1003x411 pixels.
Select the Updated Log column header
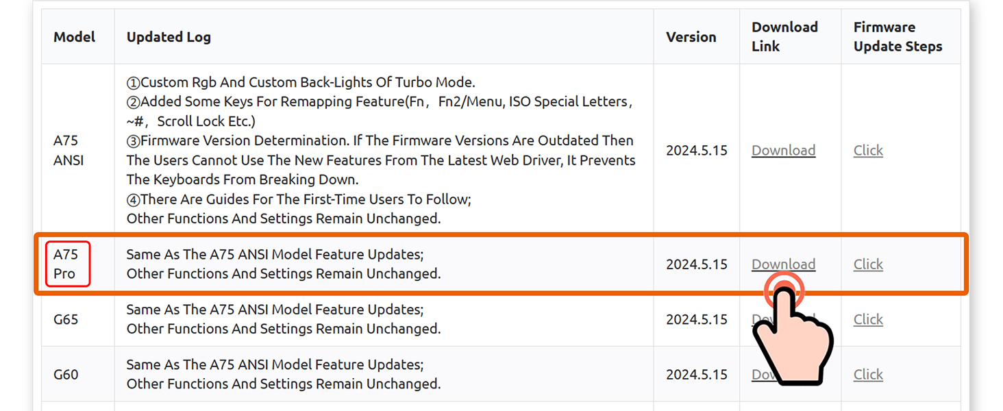pyautogui.click(x=169, y=37)
